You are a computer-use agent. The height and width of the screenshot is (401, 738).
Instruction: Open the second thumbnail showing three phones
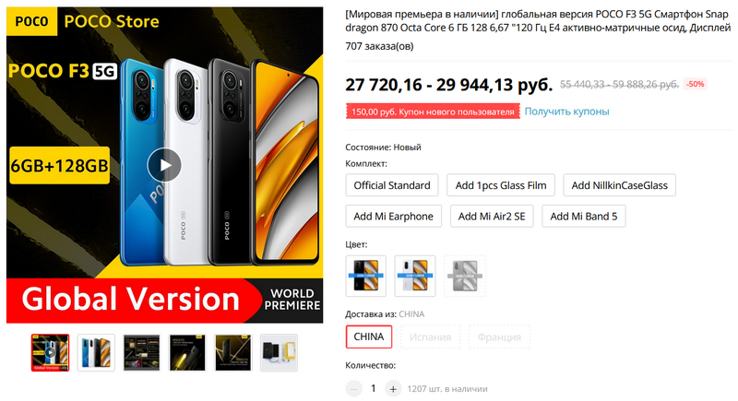coord(96,352)
